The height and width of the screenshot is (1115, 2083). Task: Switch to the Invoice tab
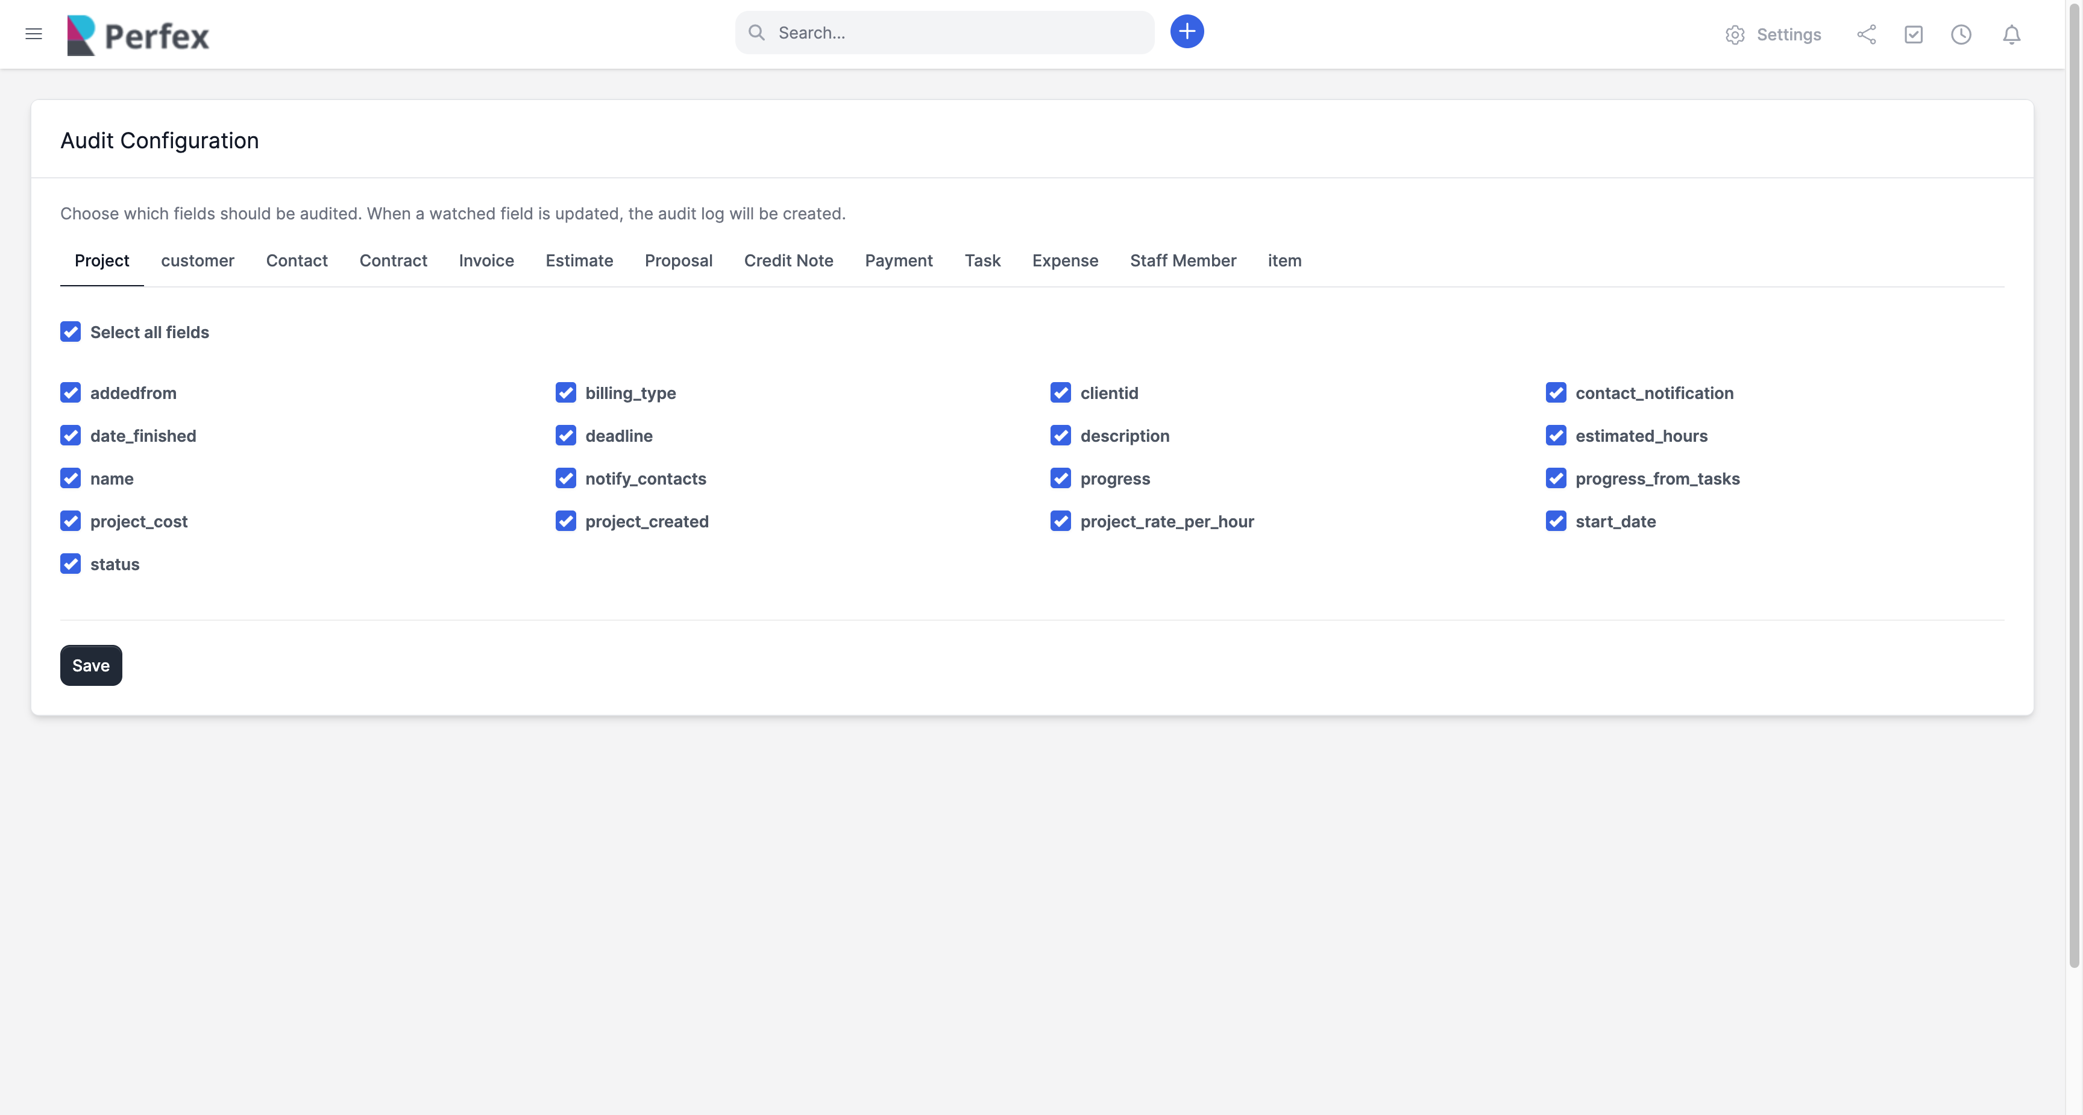486,260
